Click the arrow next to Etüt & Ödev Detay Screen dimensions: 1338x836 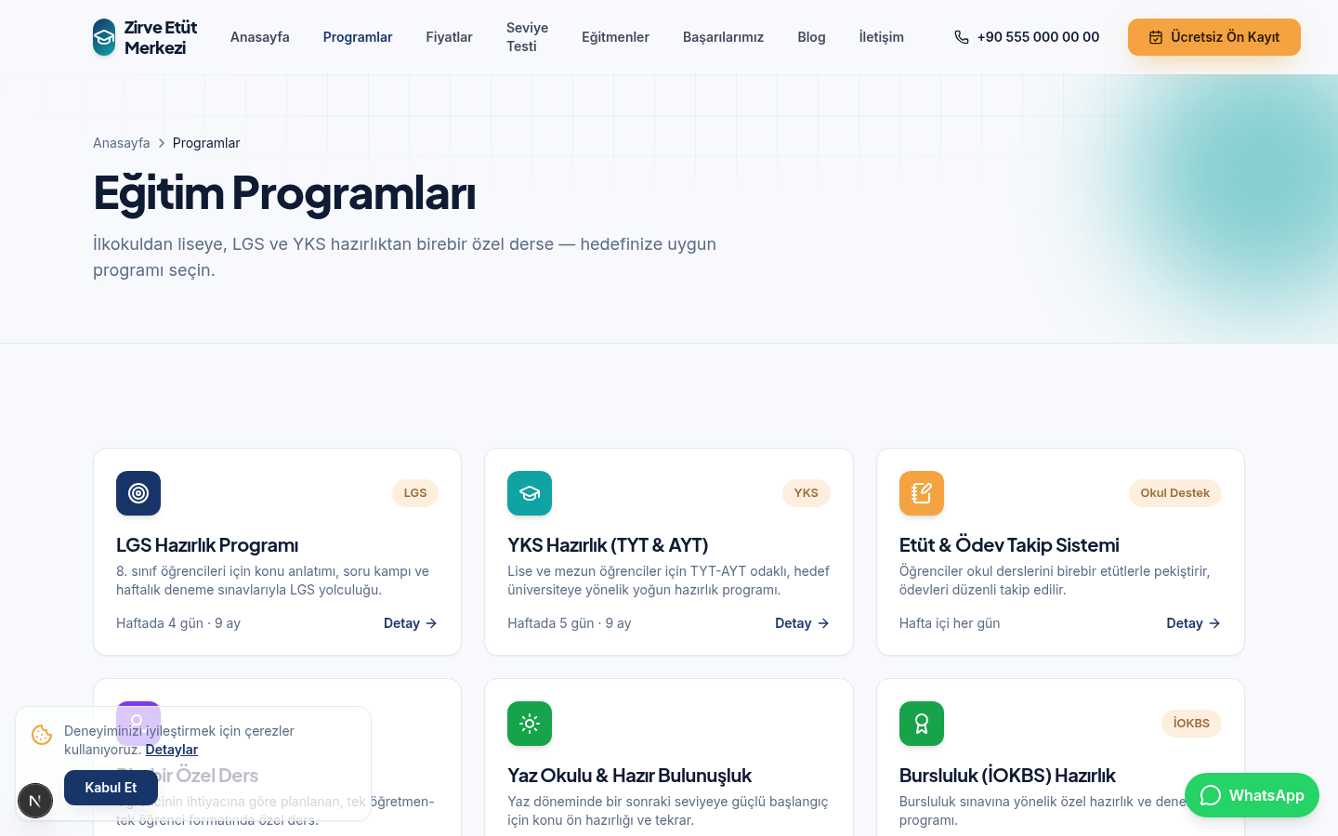click(x=1214, y=623)
